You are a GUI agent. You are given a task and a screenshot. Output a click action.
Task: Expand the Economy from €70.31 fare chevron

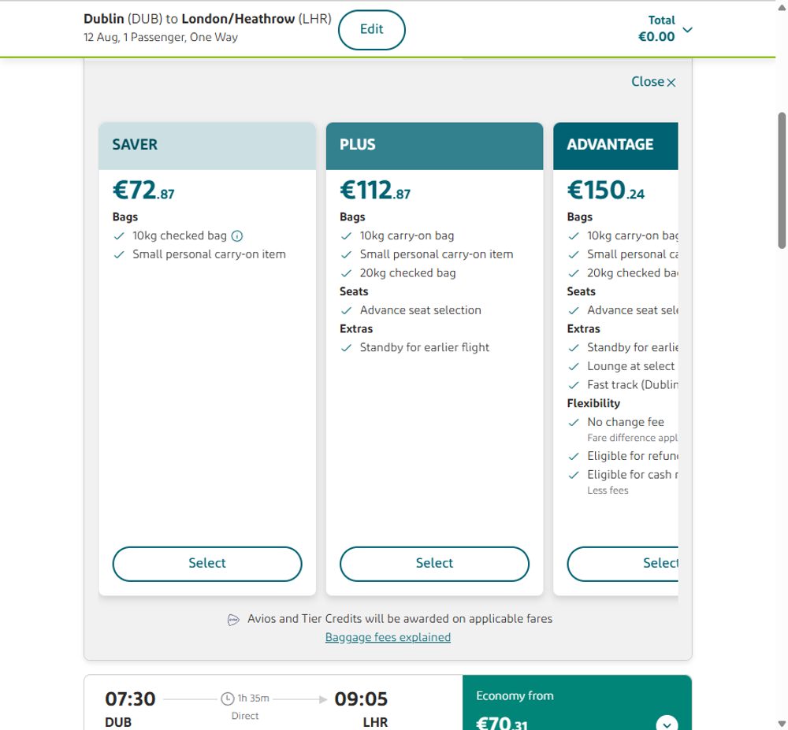(x=667, y=724)
